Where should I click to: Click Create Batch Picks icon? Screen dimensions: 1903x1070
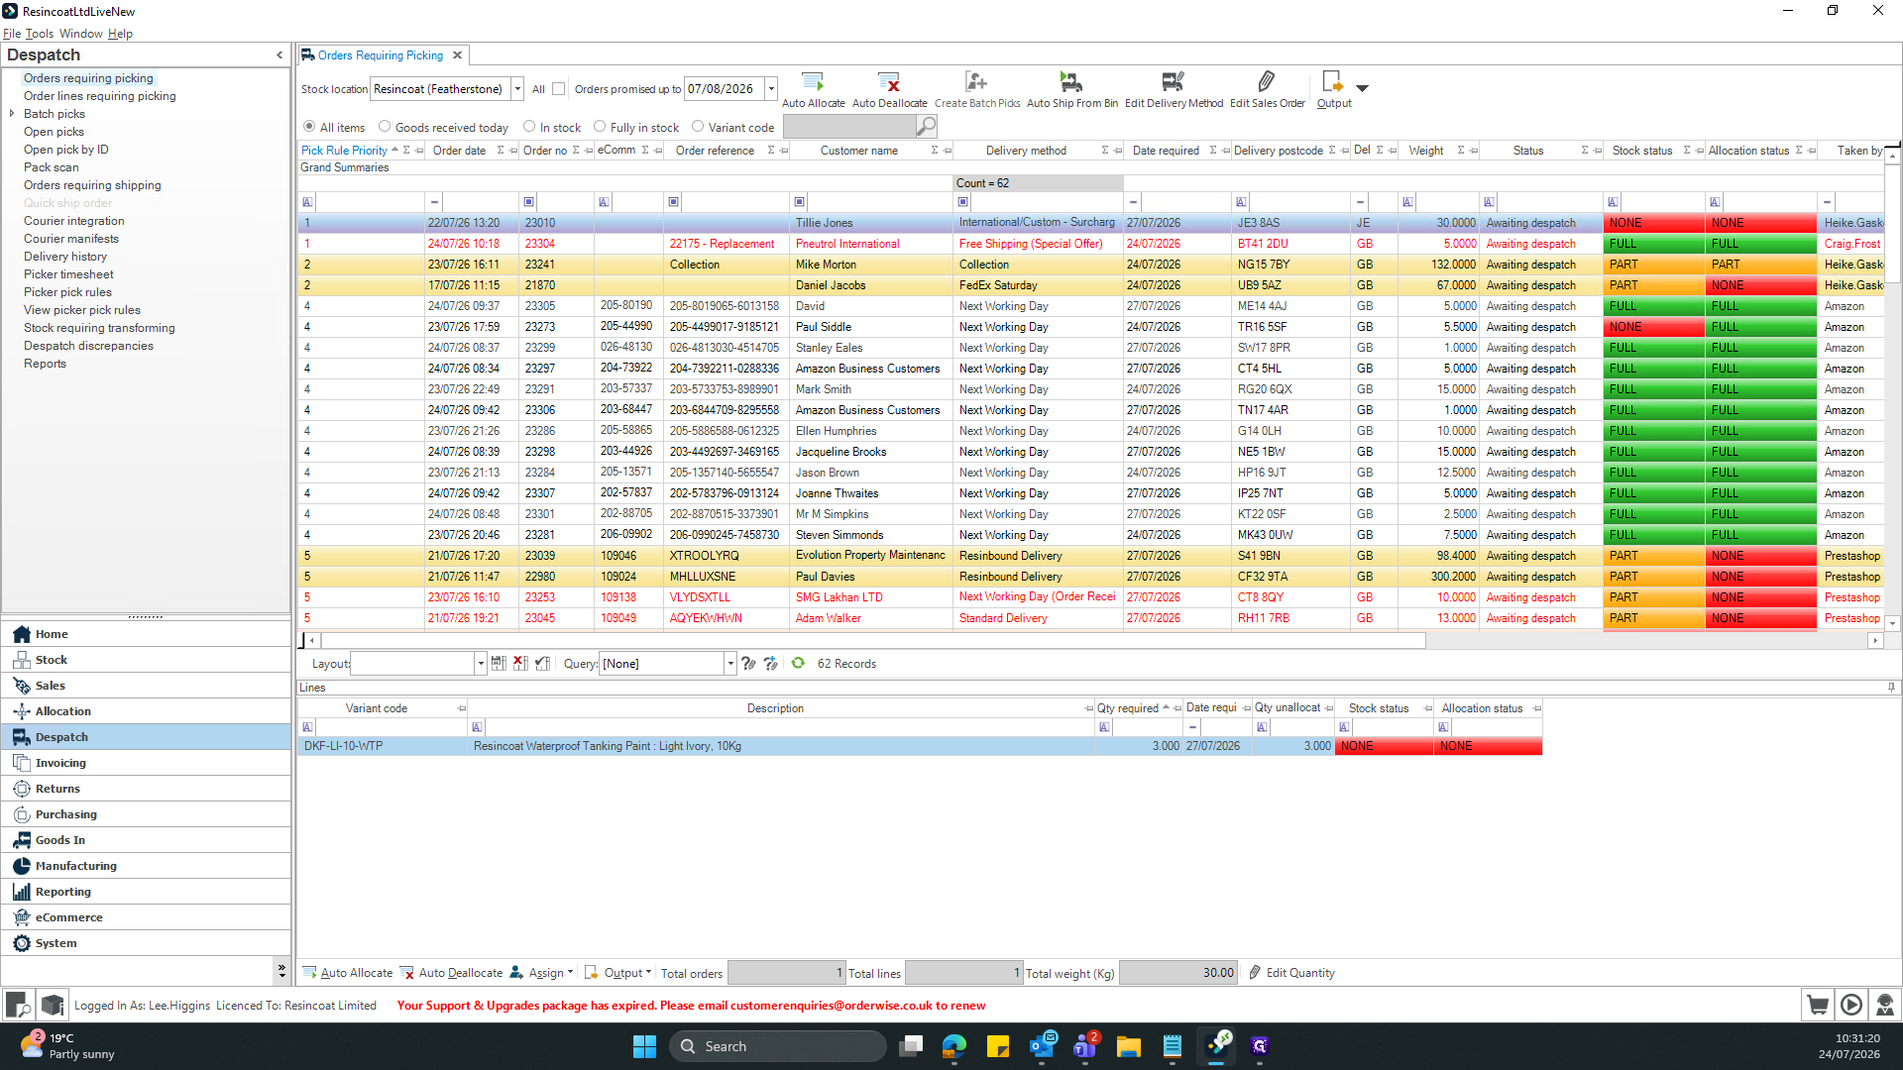click(976, 82)
